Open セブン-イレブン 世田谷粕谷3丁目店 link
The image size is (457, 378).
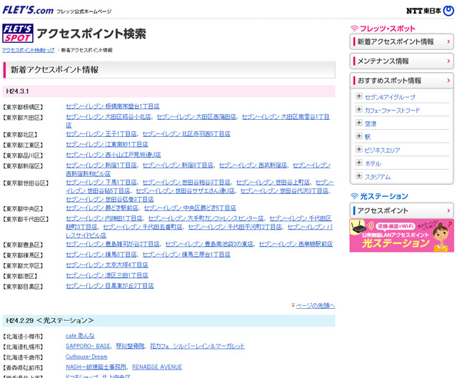(x=186, y=183)
